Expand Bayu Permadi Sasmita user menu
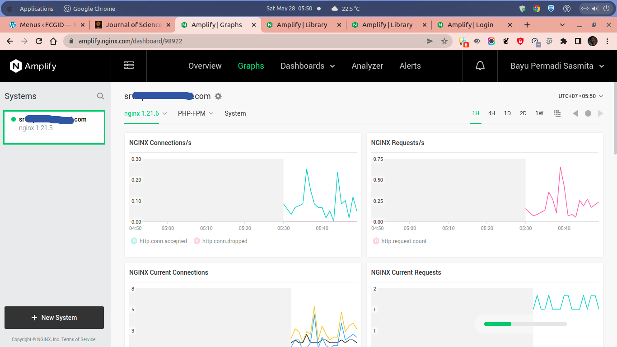The image size is (617, 347). [x=557, y=66]
